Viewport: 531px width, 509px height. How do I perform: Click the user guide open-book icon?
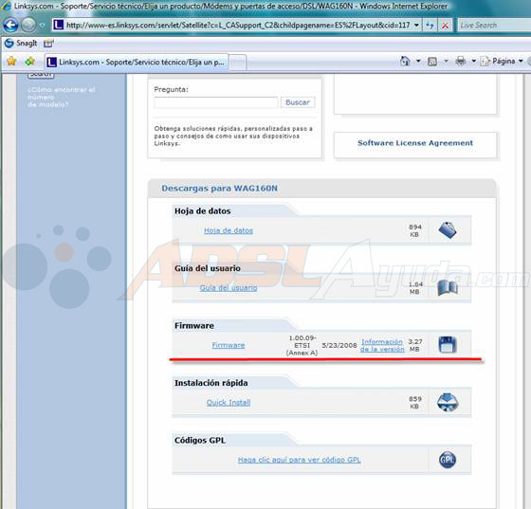pos(448,287)
